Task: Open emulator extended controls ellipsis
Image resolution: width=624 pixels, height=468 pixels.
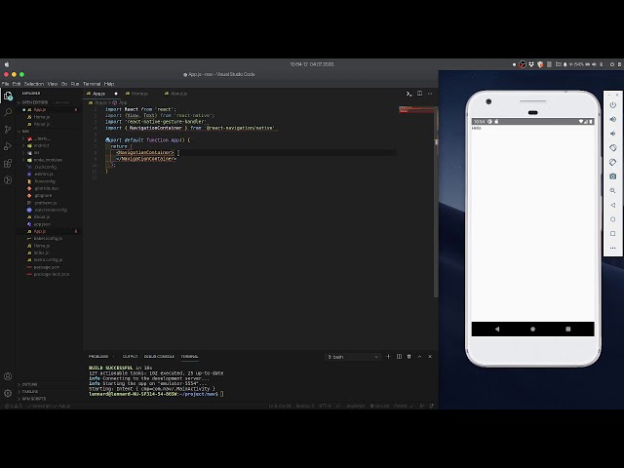Action: (613, 248)
